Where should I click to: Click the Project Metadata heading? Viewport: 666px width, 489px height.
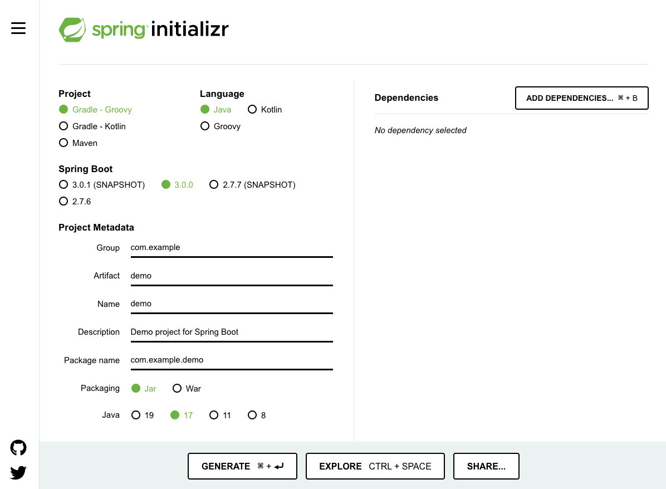96,227
